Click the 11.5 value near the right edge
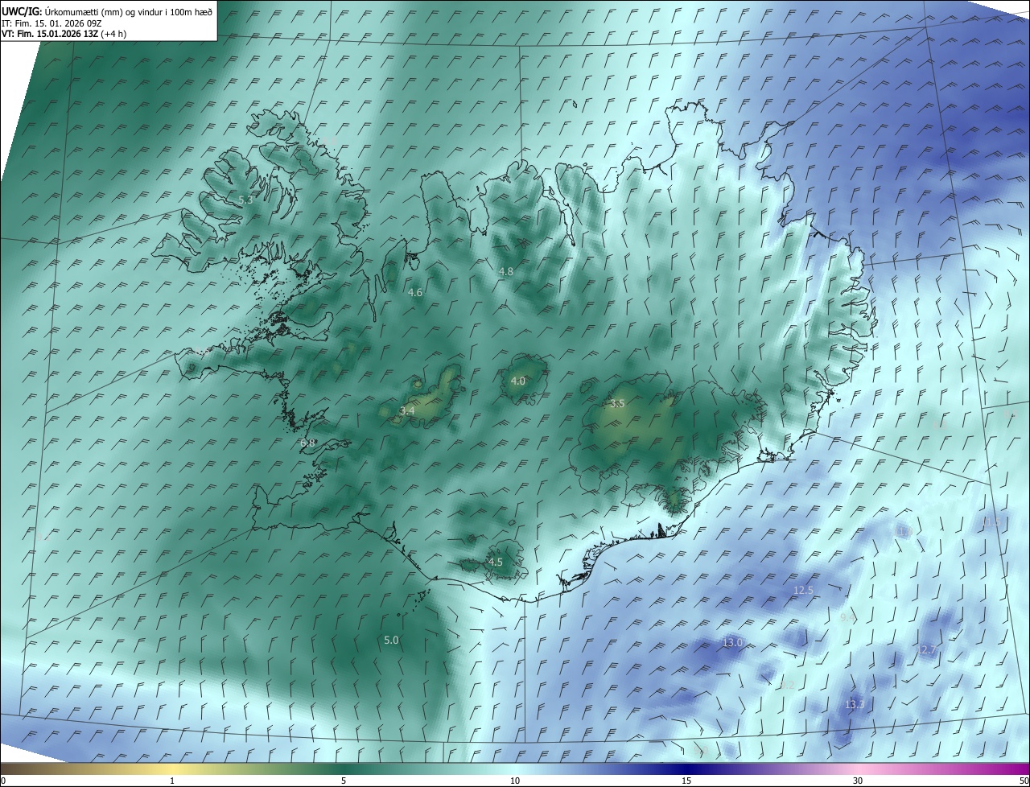The height and width of the screenshot is (787, 1030). 991,522
